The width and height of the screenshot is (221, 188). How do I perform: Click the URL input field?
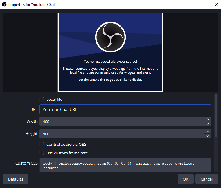[x=125, y=109]
